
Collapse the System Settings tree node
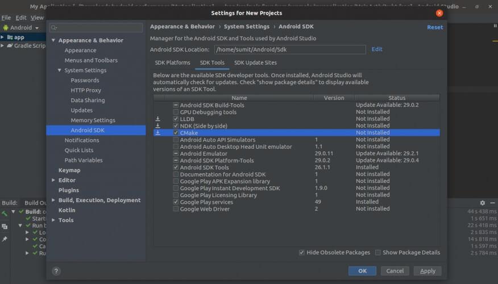pos(59,70)
